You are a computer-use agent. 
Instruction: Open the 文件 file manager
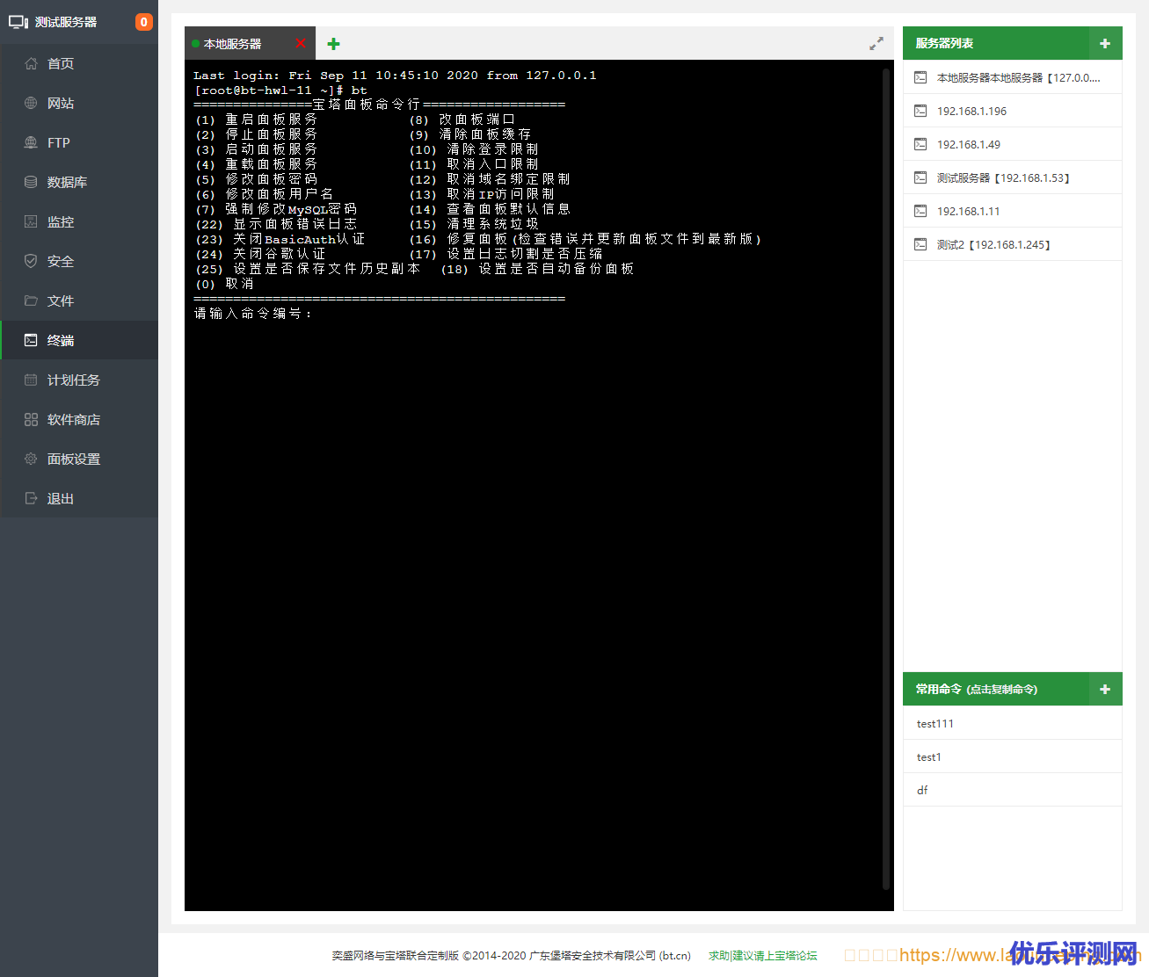point(61,300)
